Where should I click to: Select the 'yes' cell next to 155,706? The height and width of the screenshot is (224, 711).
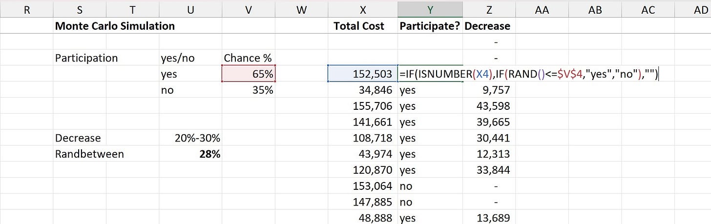click(430, 106)
